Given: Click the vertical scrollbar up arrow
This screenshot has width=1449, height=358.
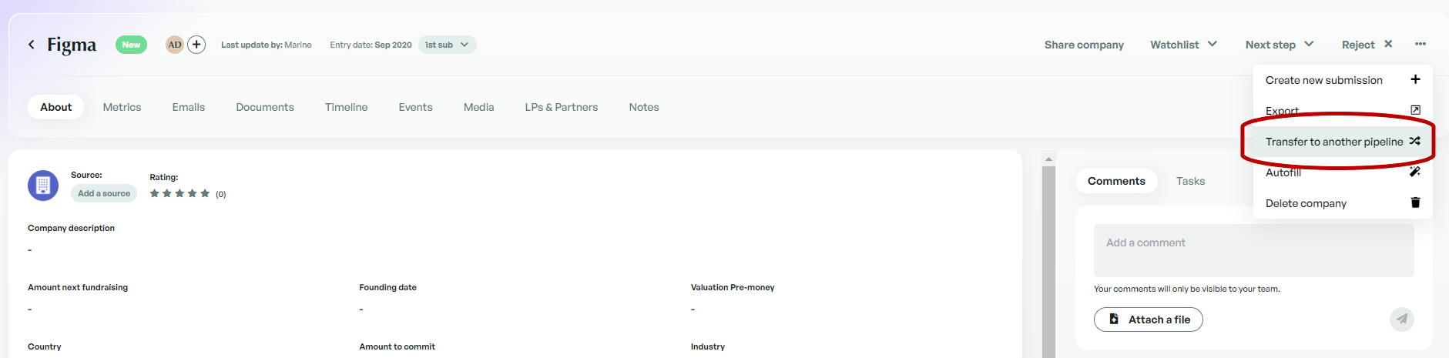Looking at the screenshot, I should 1048,159.
